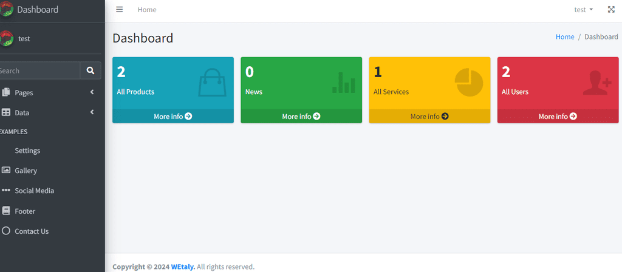Click the brand logo next to Dashboard

pyautogui.click(x=6, y=10)
